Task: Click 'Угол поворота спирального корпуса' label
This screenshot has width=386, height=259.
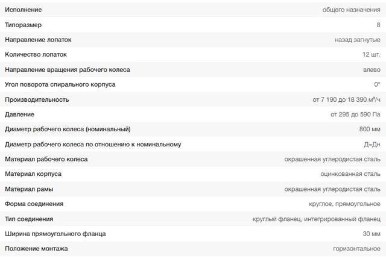Action: pos(60,84)
